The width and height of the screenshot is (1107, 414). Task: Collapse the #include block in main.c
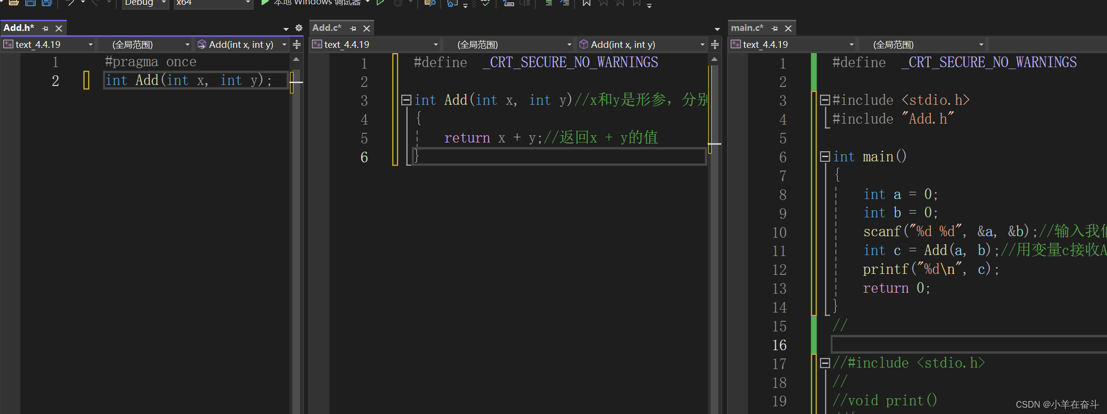[x=825, y=100]
